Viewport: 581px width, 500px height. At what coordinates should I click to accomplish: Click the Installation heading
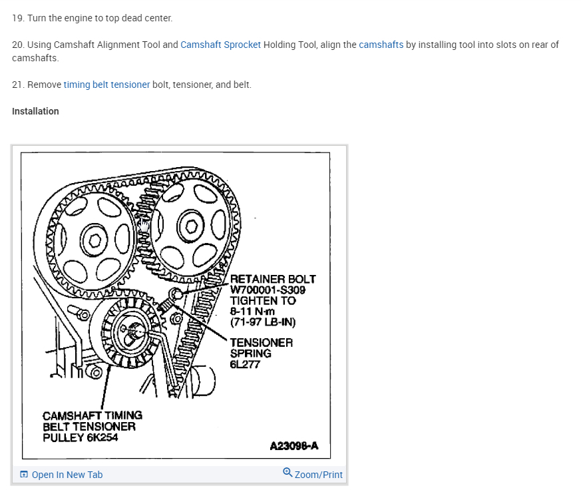tap(35, 112)
